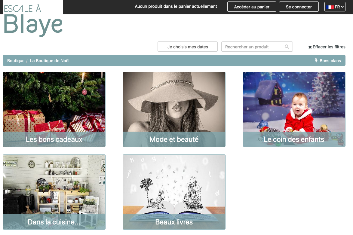The image size is (353, 235).
Task: Select La Boutique de Noël breadcrumb
Action: coord(50,60)
